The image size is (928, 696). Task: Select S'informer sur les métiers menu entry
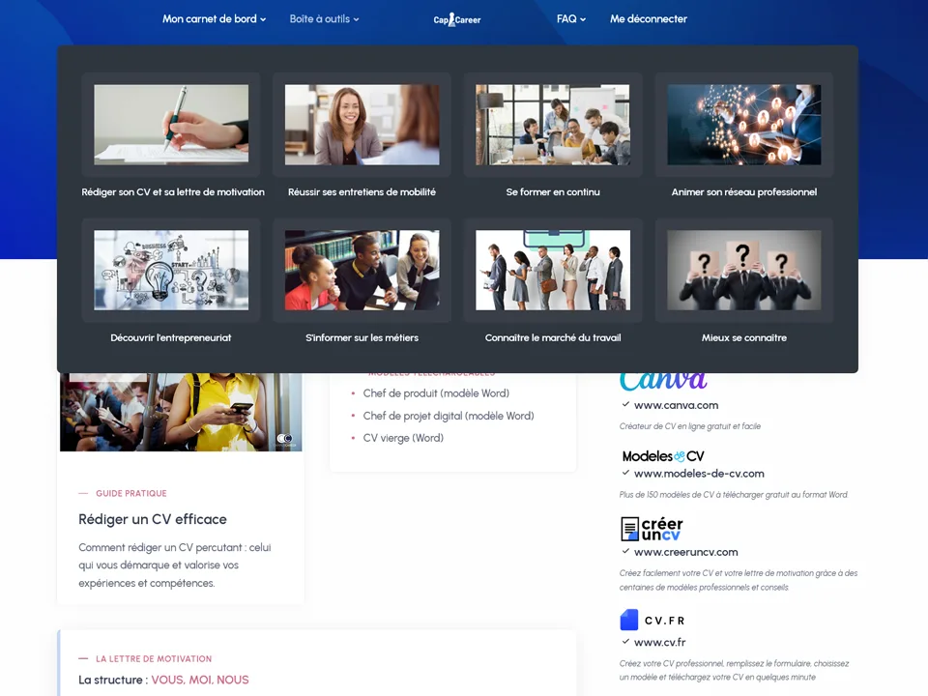point(362,337)
